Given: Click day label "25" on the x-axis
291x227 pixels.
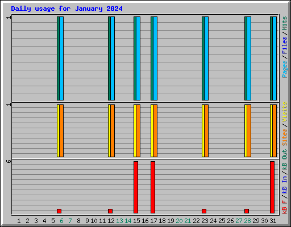Looking at the screenshot, I should tap(222, 221).
